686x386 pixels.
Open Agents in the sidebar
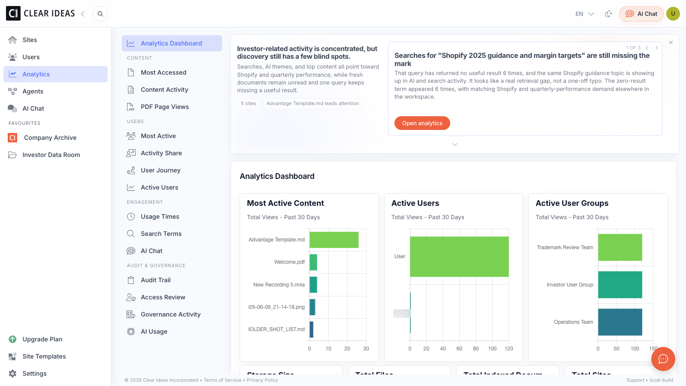pyautogui.click(x=55, y=91)
